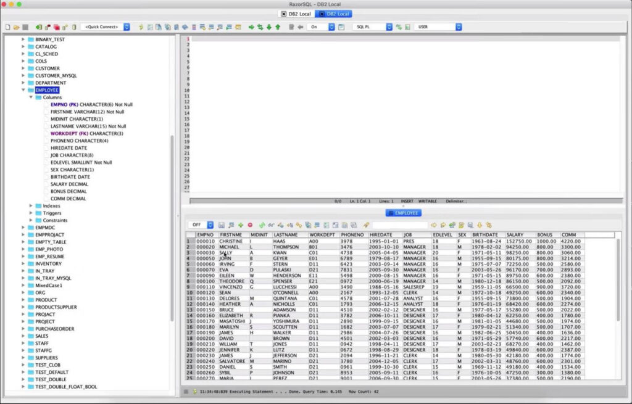
Task: Insert a new row using the green plus
Action: pyautogui.click(x=240, y=225)
